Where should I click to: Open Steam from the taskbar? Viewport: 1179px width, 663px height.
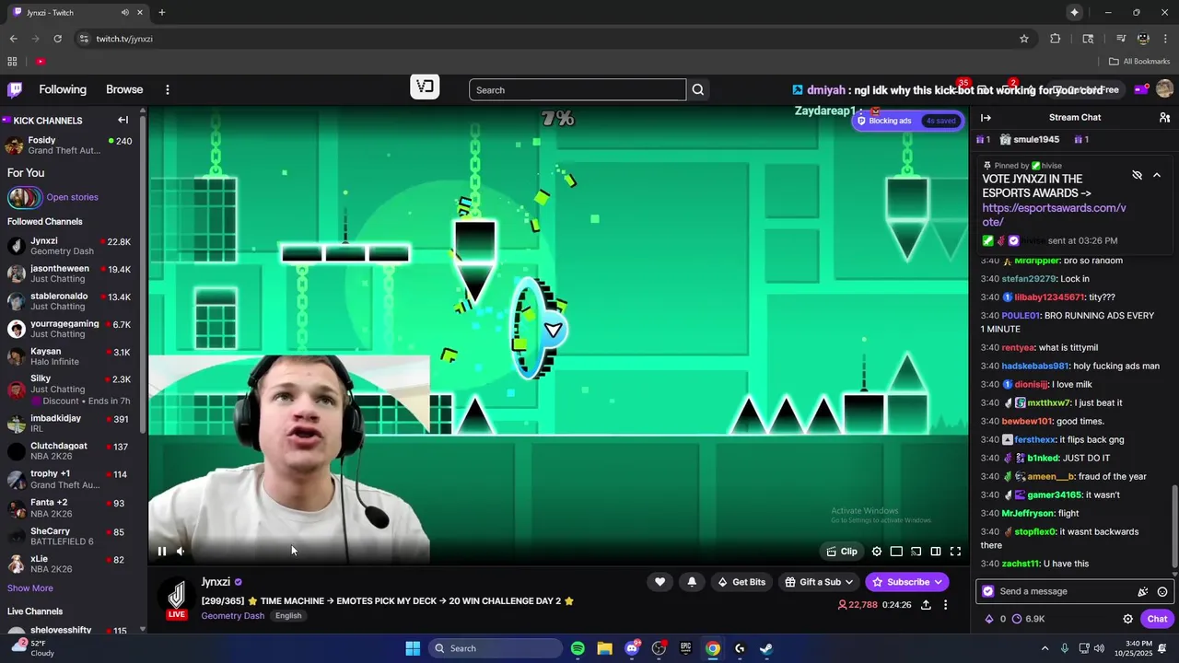coord(765,648)
